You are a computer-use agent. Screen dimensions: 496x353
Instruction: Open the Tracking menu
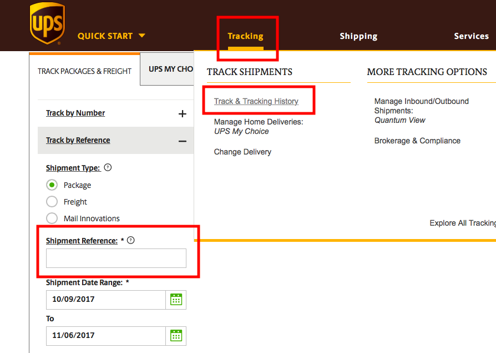(x=245, y=36)
